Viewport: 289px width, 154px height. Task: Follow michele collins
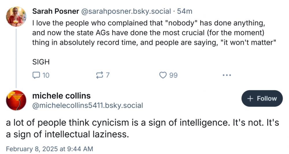point(262,98)
